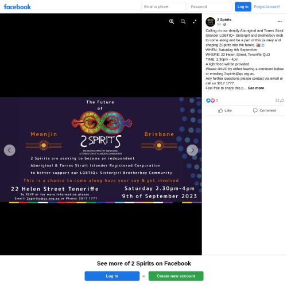This screenshot has height=287, width=287.
Task: Open the Forgot Account link
Action: coord(267,7)
